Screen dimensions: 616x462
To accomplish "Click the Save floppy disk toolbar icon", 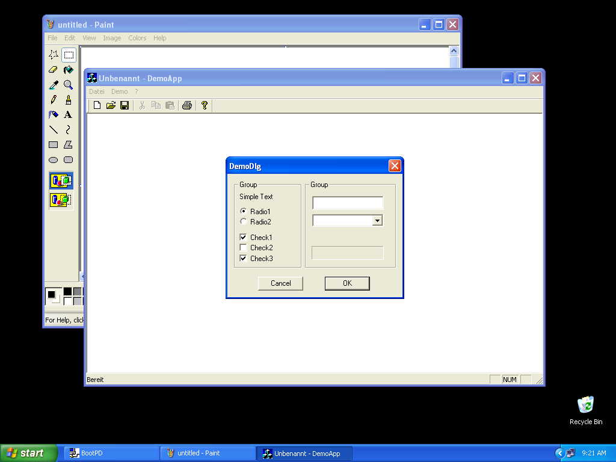I will click(x=125, y=105).
